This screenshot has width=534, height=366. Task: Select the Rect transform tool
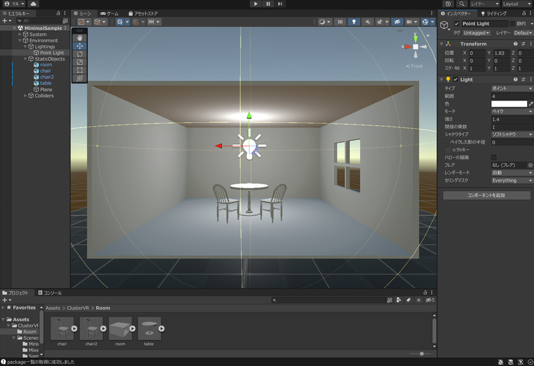(x=80, y=70)
